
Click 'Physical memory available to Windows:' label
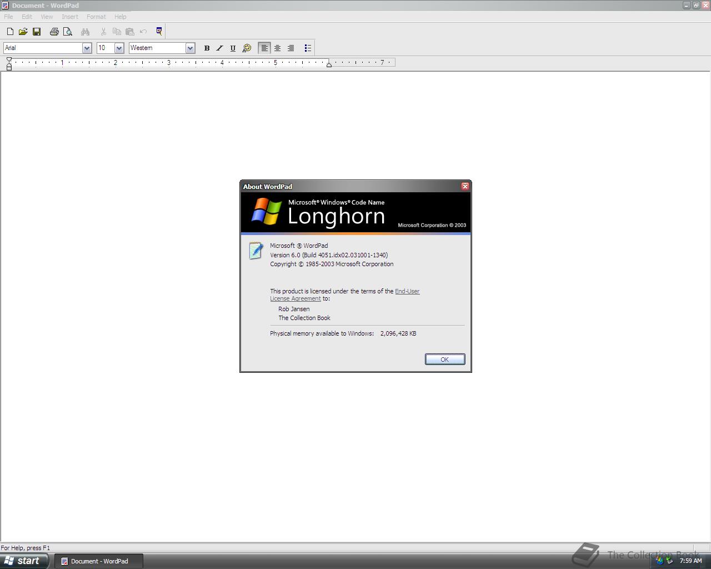tap(322, 333)
